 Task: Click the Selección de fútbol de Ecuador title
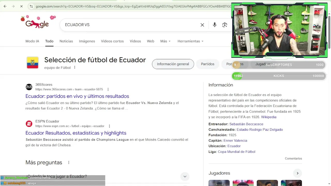coord(95,60)
